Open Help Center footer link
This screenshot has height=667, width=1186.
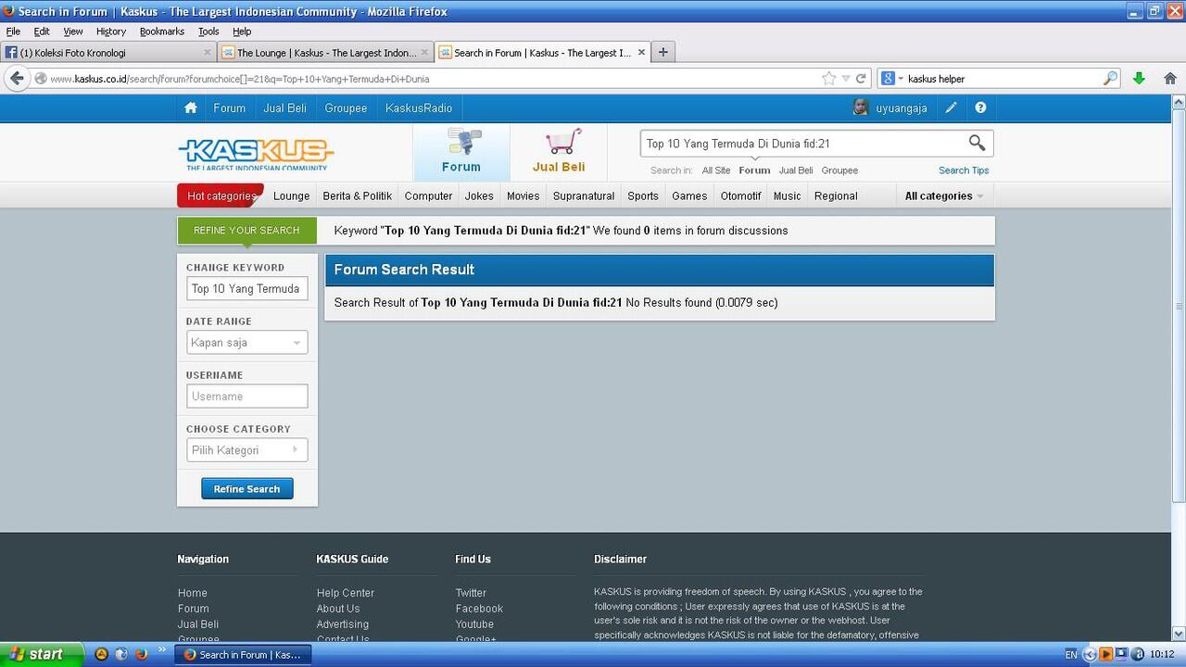(346, 593)
